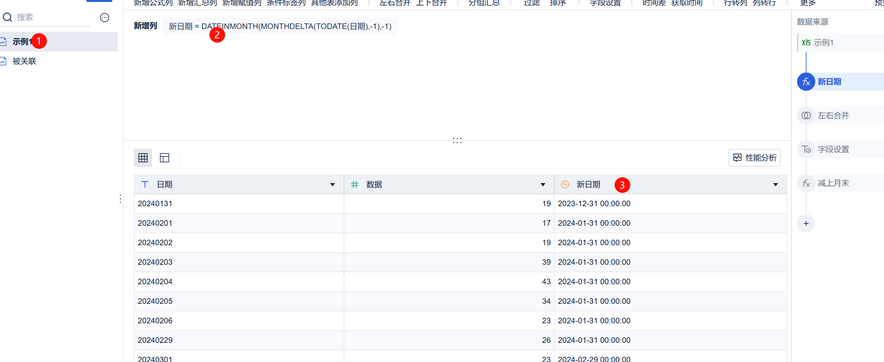Click the data value 26 cell
The image size is (884, 362).
coord(449,341)
